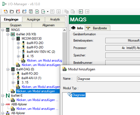
Task: Collapse the AB-Xplorer node
Action: pyautogui.click(x=3, y=113)
